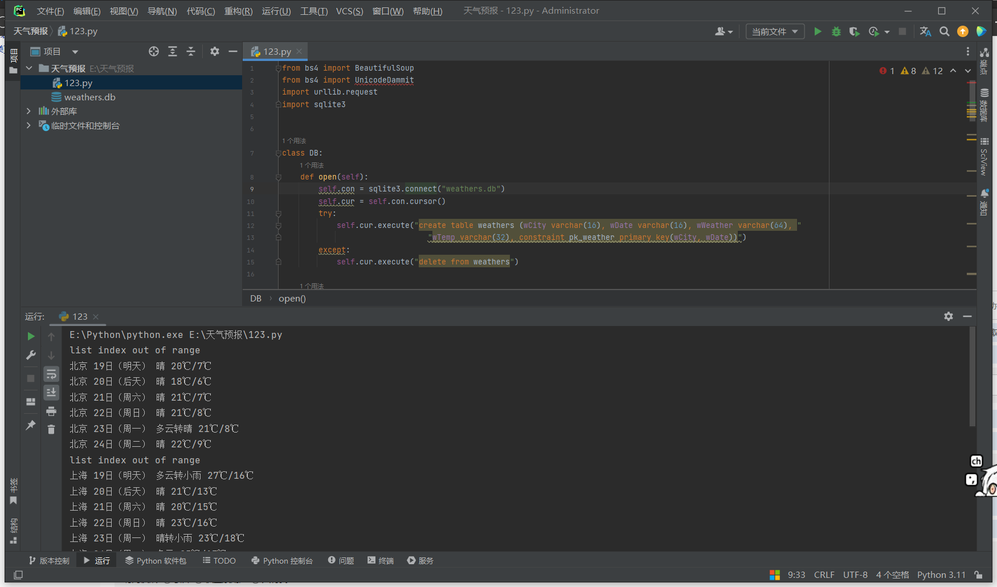Click trash icon to clear run output

point(51,429)
